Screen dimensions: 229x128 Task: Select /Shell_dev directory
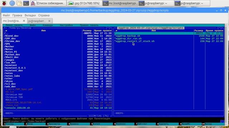click(43, 57)
